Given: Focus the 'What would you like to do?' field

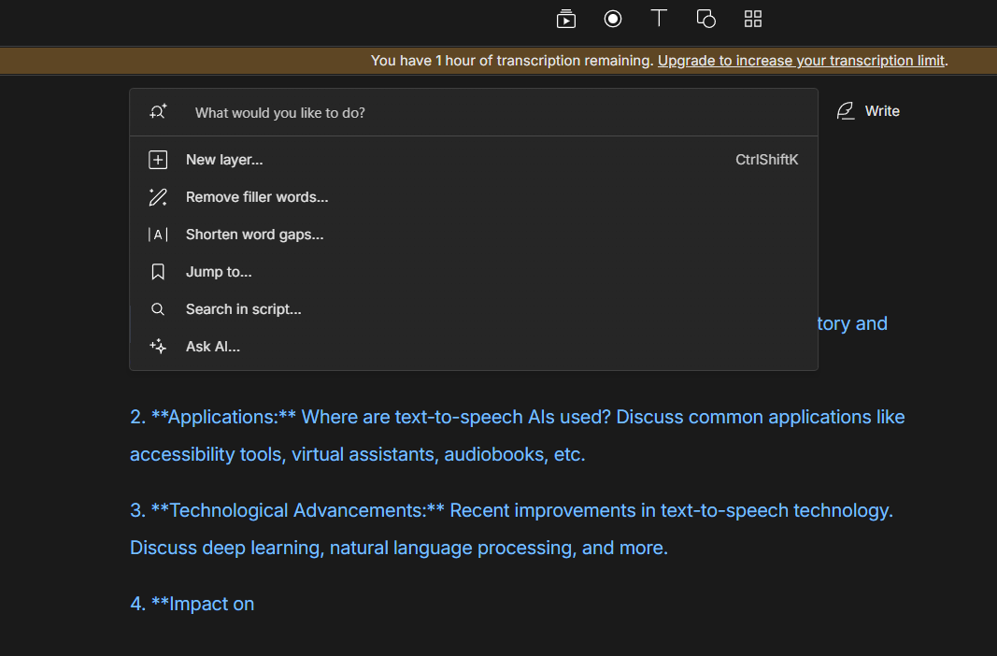Looking at the screenshot, I should 486,113.
